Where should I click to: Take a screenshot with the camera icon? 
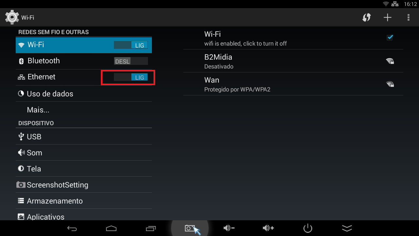190,228
